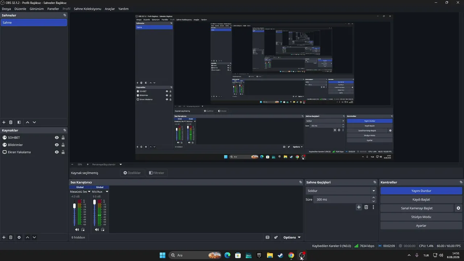Open virtual camera settings gear
The width and height of the screenshot is (464, 261).
point(458,208)
